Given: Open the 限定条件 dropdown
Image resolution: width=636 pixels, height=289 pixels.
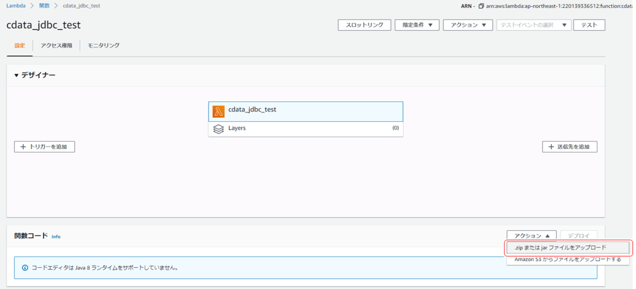Looking at the screenshot, I should (417, 25).
